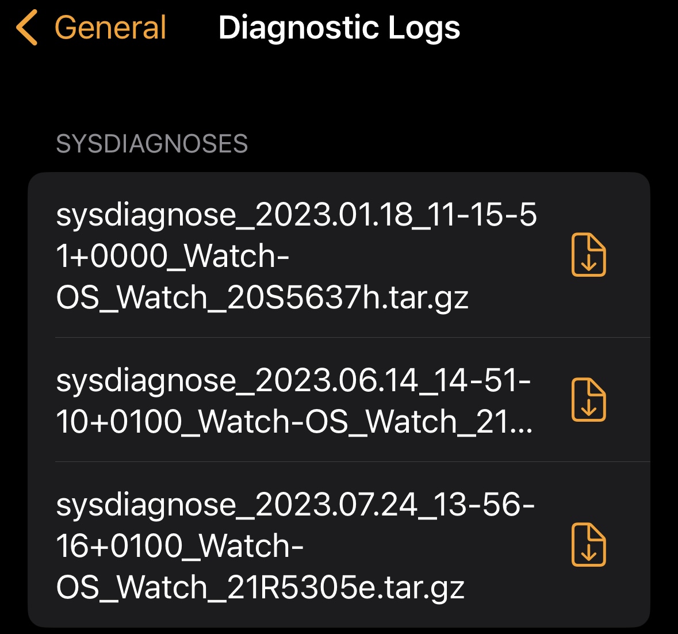Select the sysdiagnose_2023.06.14_14-51- filename line
The image size is (678, 634).
pyautogui.click(x=293, y=380)
